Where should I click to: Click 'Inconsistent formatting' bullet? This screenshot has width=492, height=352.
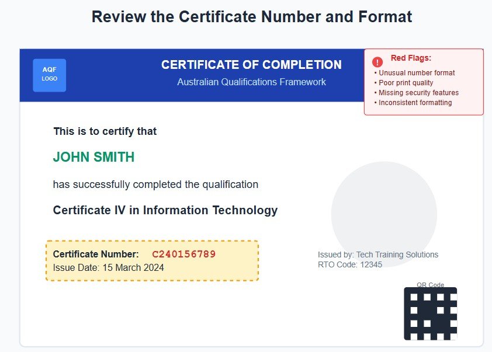[413, 103]
